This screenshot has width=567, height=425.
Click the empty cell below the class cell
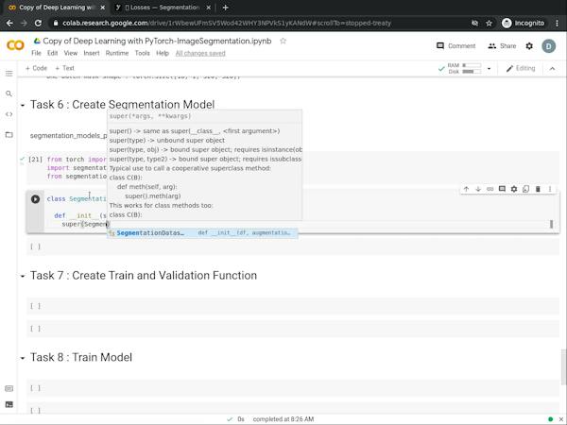(293, 246)
